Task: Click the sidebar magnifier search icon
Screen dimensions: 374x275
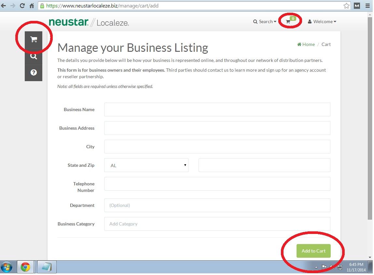Action: pos(34,56)
